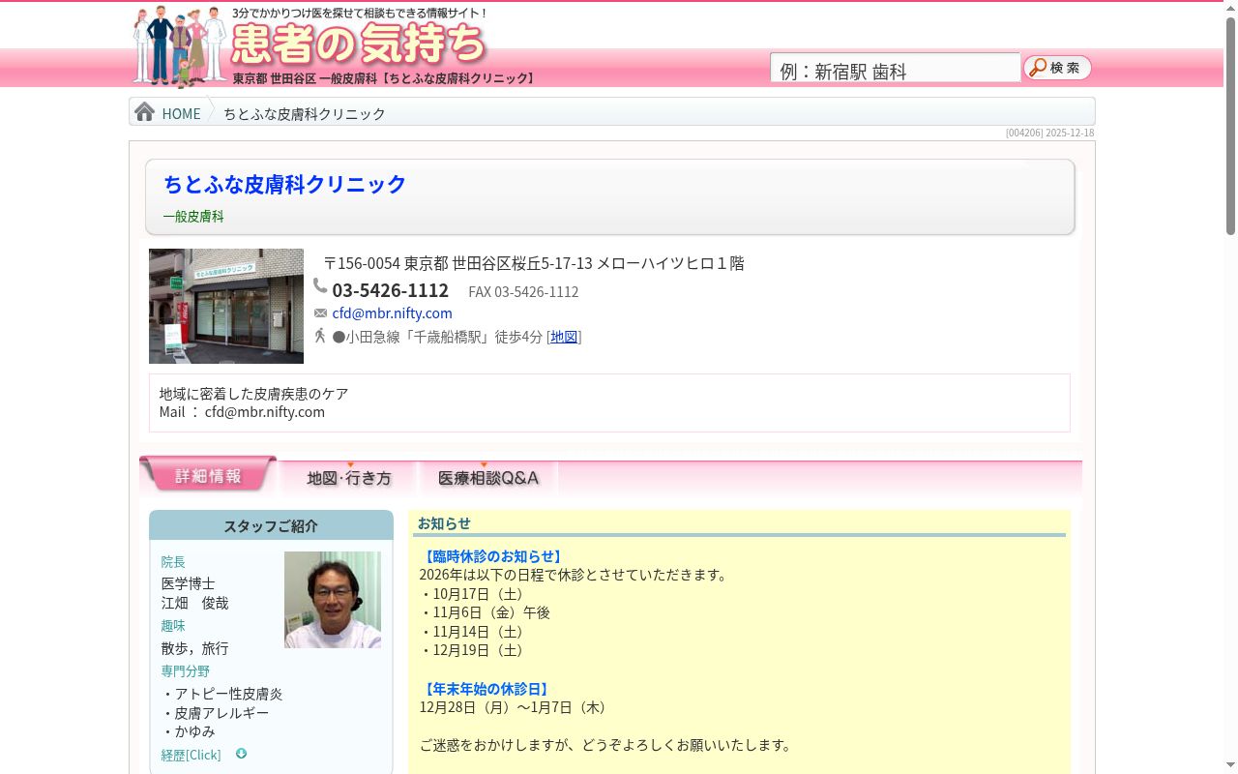Viewport: 1238px width, 774px height.
Task: Click the お知らせ heading
Action: click(444, 523)
